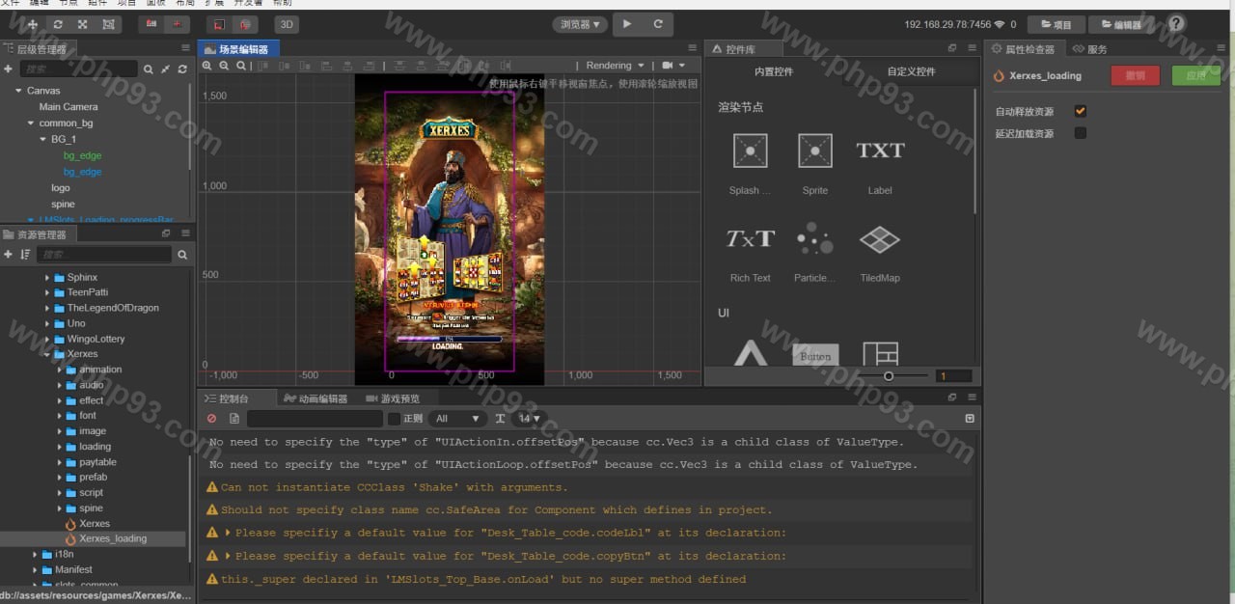Viewport: 1235px width, 604px height.
Task: Collapse the Xerxes folder in assets
Action: [x=46, y=354]
